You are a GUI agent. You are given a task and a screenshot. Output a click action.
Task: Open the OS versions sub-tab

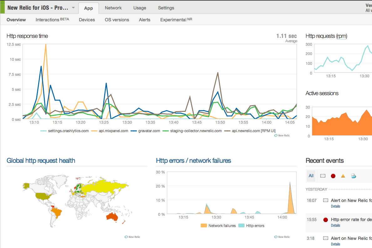[x=117, y=20]
